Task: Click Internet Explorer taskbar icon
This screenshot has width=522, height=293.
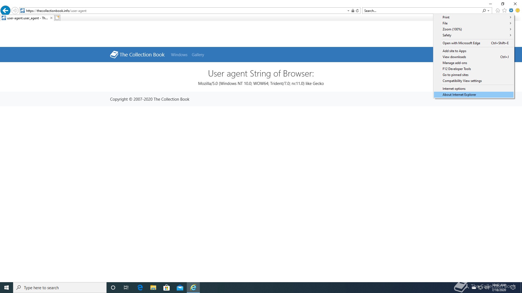Action: coord(193,288)
